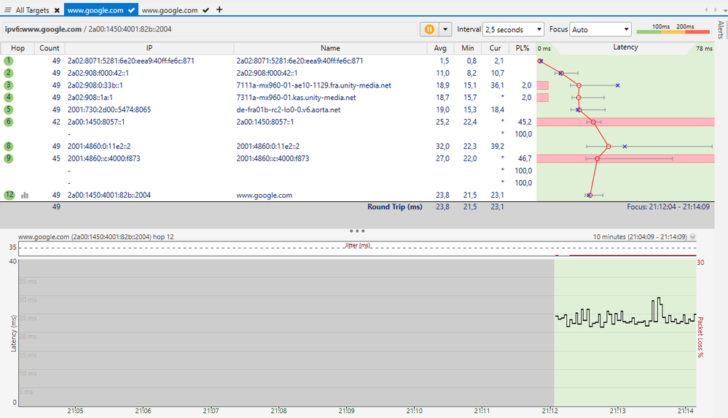The height and width of the screenshot is (418, 728).
Task: Click the hop 12 timeline graph title
Action: (96, 236)
